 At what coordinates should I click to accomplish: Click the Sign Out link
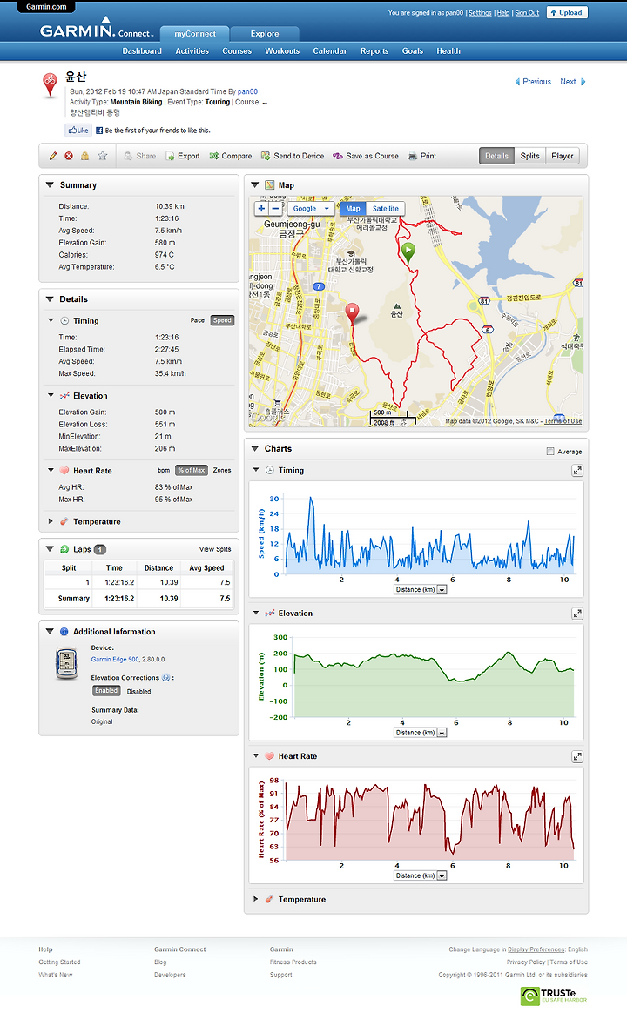pyautogui.click(x=527, y=12)
